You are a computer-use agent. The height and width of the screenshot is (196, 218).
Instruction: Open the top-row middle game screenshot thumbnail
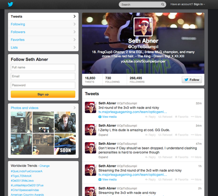pyautogui.click(x=43, y=122)
